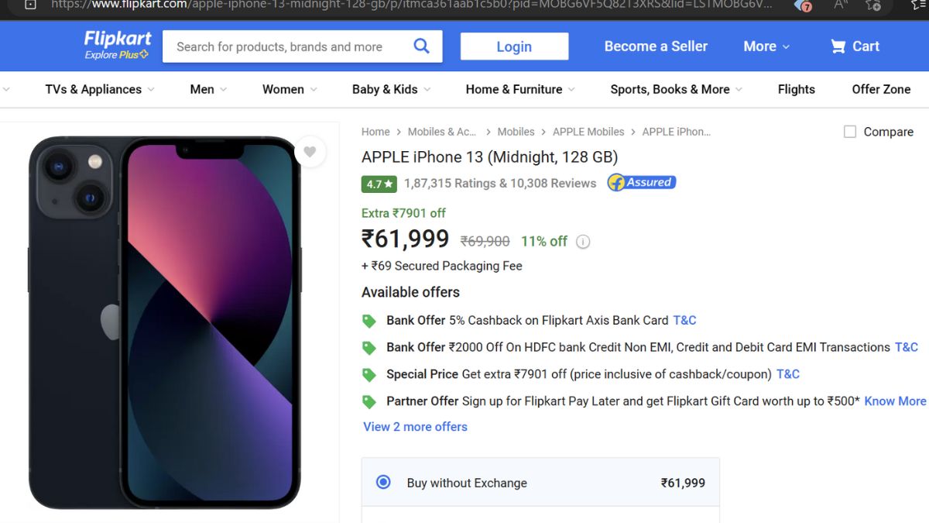Open the Offer Zone menu item
The width and height of the screenshot is (929, 523).
point(881,89)
